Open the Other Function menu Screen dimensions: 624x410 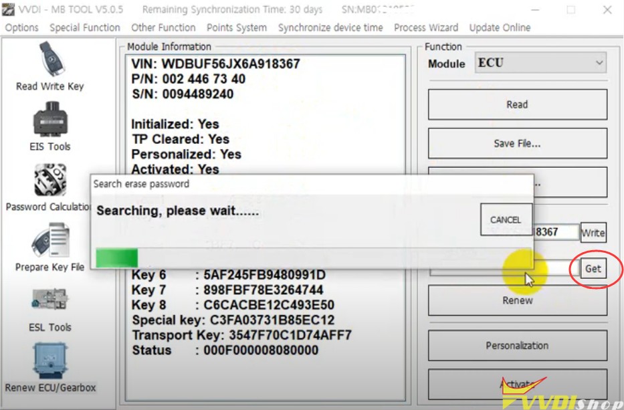click(x=163, y=27)
